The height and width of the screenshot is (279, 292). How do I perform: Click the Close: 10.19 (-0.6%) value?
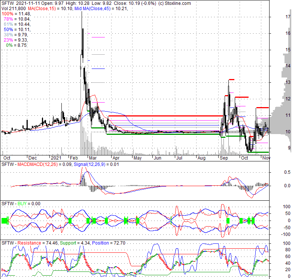135,3
